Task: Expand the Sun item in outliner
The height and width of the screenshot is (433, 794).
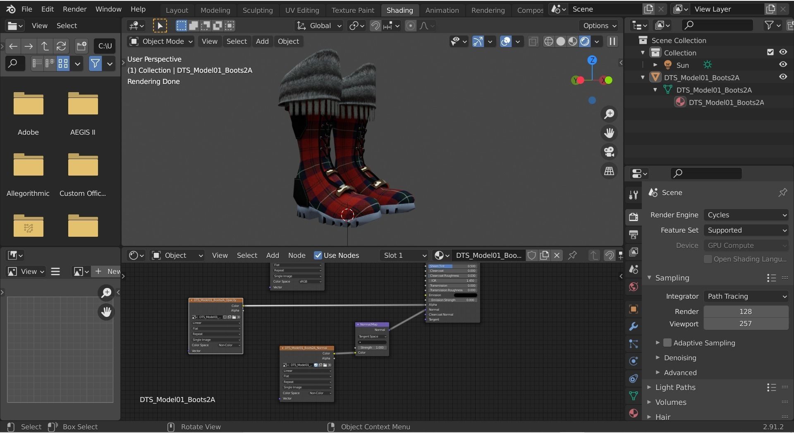Action: (x=655, y=65)
